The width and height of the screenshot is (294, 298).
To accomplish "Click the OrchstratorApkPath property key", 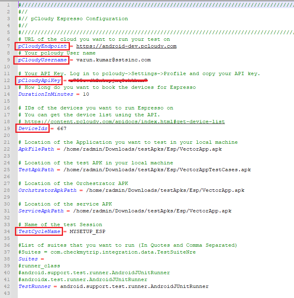I will tap(47, 190).
